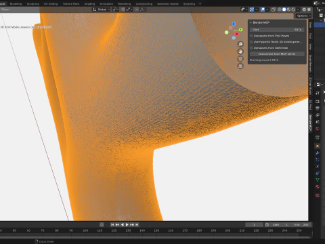Open the Tool sidebar tab
Screen dimensions: 325x244
click(310, 35)
